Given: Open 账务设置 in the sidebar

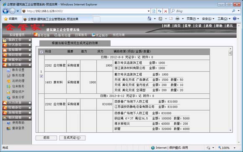Looking at the screenshot, I should pos(16,70).
